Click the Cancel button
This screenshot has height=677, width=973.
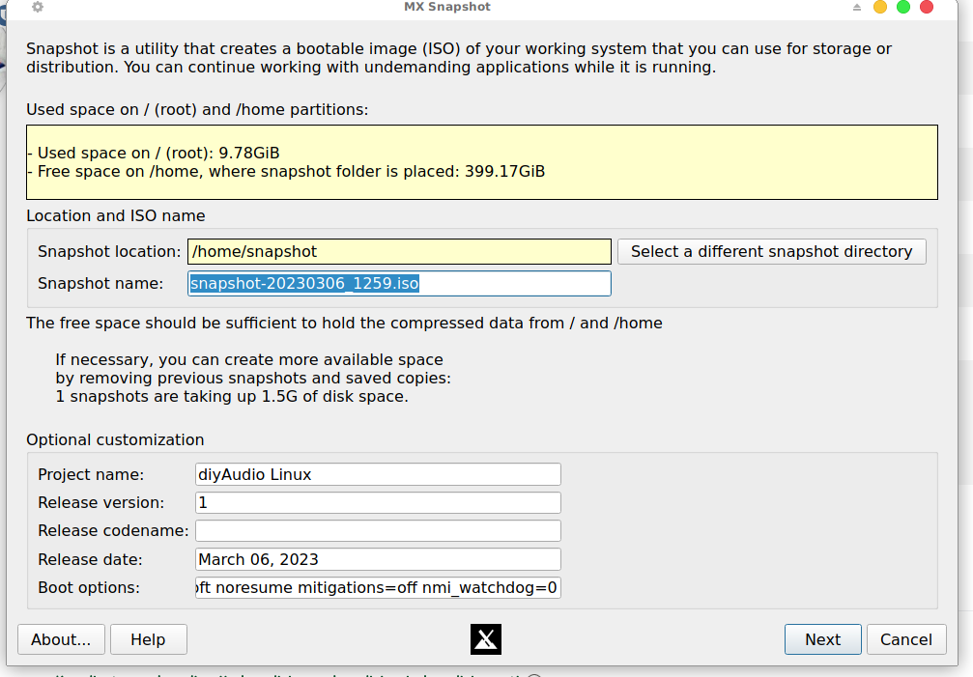(906, 639)
